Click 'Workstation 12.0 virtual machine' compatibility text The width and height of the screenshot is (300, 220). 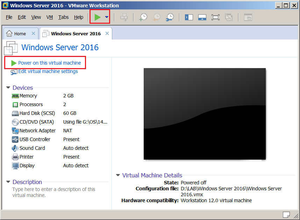[x=216, y=200]
